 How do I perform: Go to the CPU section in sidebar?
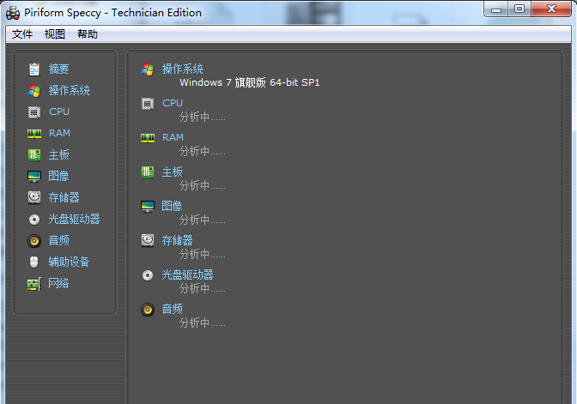tap(59, 112)
